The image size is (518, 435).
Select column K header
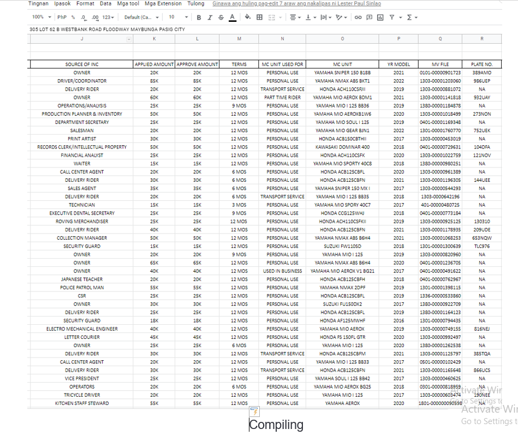click(x=154, y=39)
